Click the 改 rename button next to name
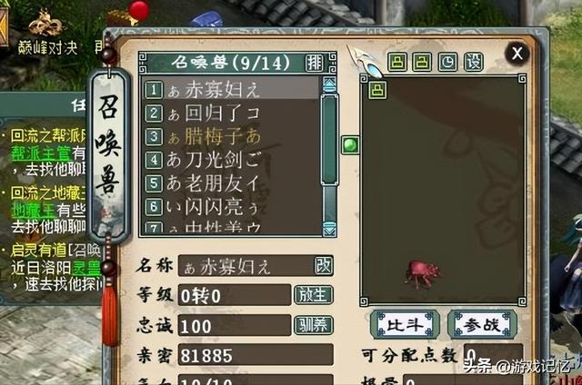582x385 pixels. [x=324, y=266]
